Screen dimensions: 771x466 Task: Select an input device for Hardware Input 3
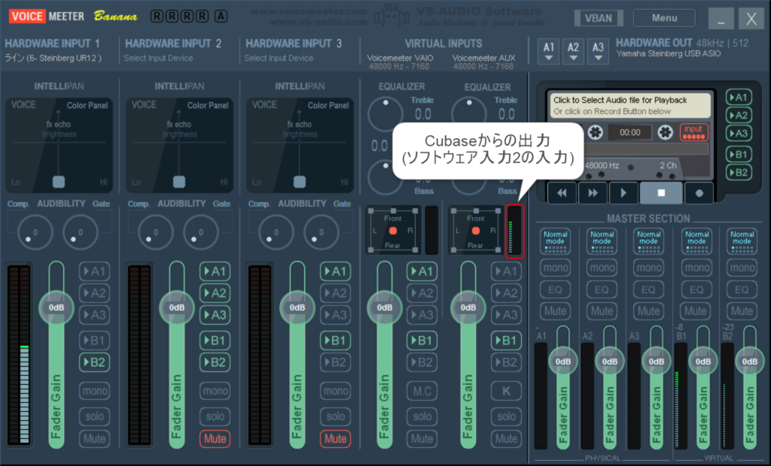[x=279, y=58]
